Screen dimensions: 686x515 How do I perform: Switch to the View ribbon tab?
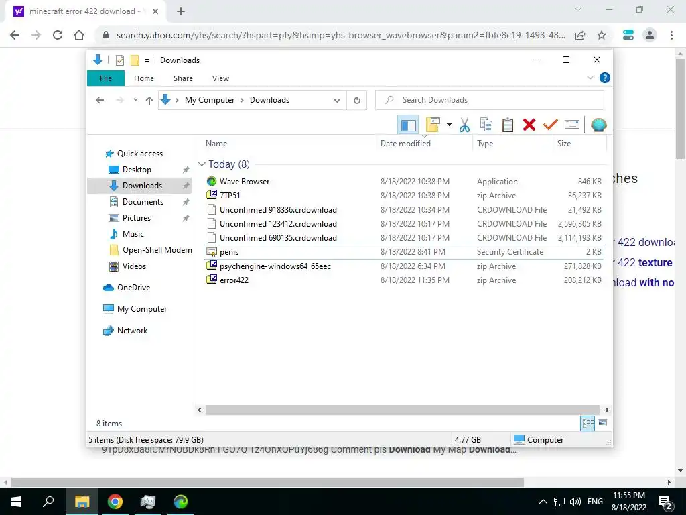coord(220,78)
